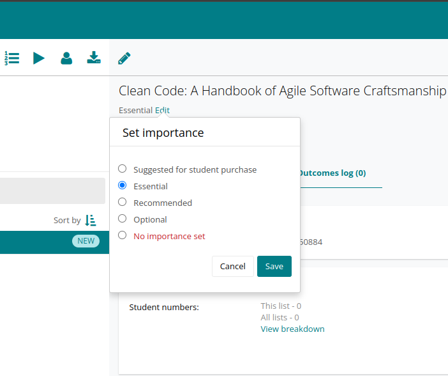Open the user profile icon
448x376 pixels.
point(66,58)
